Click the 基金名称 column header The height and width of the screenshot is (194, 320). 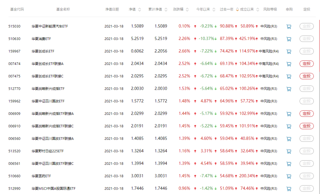tap(63, 9)
